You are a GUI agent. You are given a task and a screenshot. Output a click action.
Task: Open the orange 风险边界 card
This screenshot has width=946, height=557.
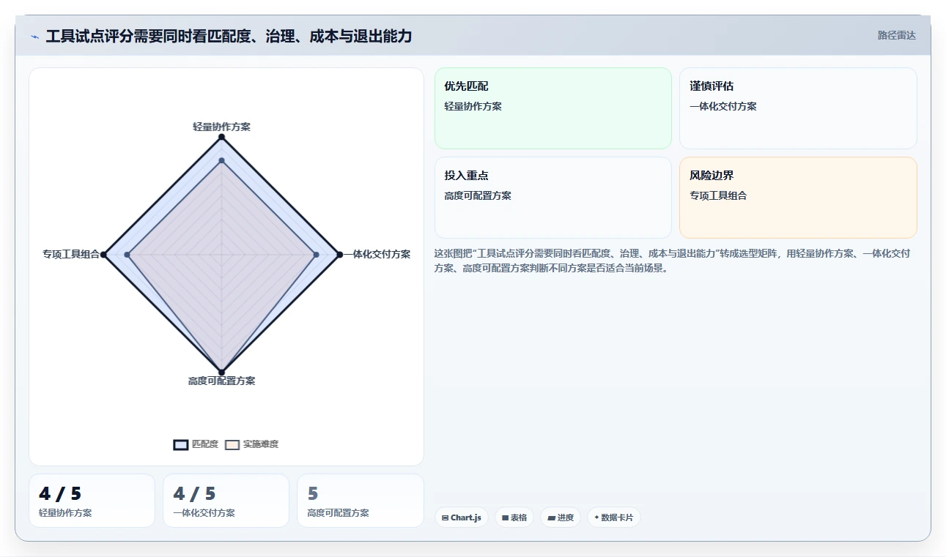coord(798,198)
